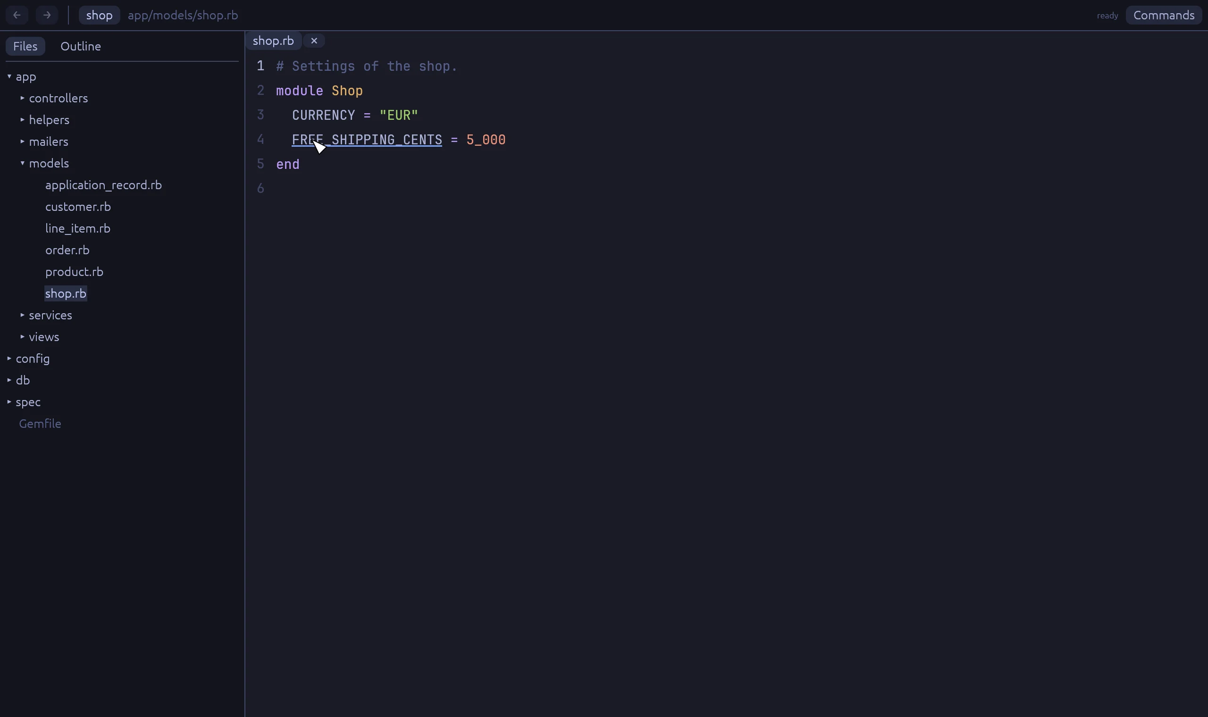Open customer.rb in the file tree
The width and height of the screenshot is (1208, 717).
coord(78,207)
